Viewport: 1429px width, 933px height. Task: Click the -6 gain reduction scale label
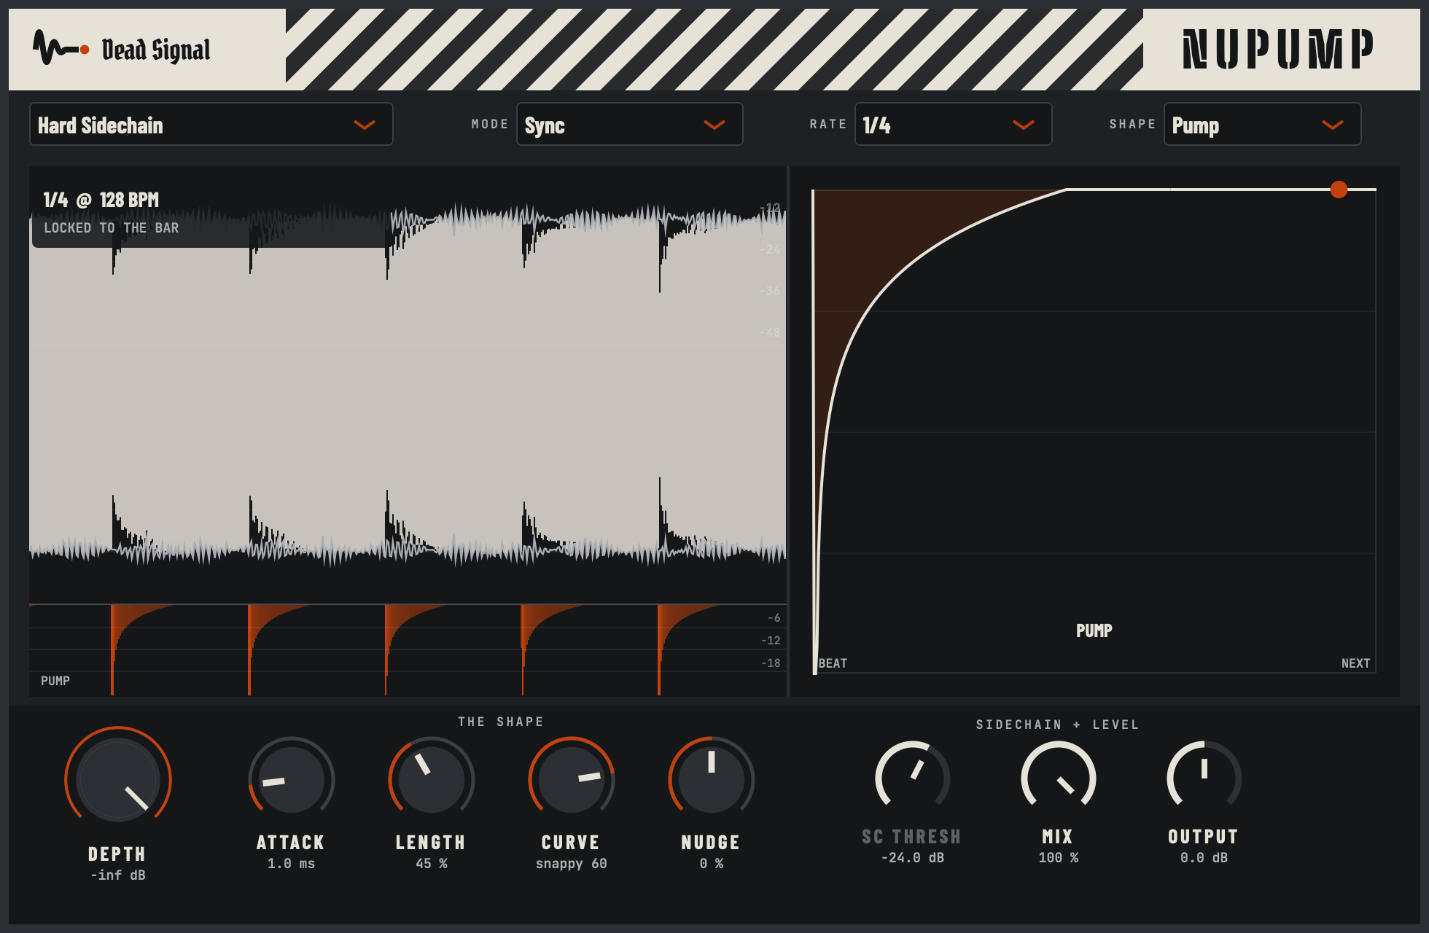pos(774,617)
